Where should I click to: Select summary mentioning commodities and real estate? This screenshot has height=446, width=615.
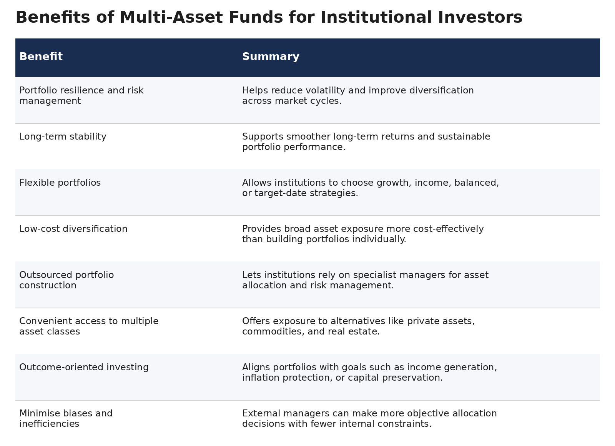tap(358, 326)
